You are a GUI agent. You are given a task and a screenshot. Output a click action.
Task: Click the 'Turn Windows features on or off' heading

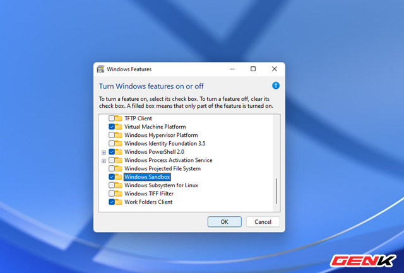tap(151, 86)
